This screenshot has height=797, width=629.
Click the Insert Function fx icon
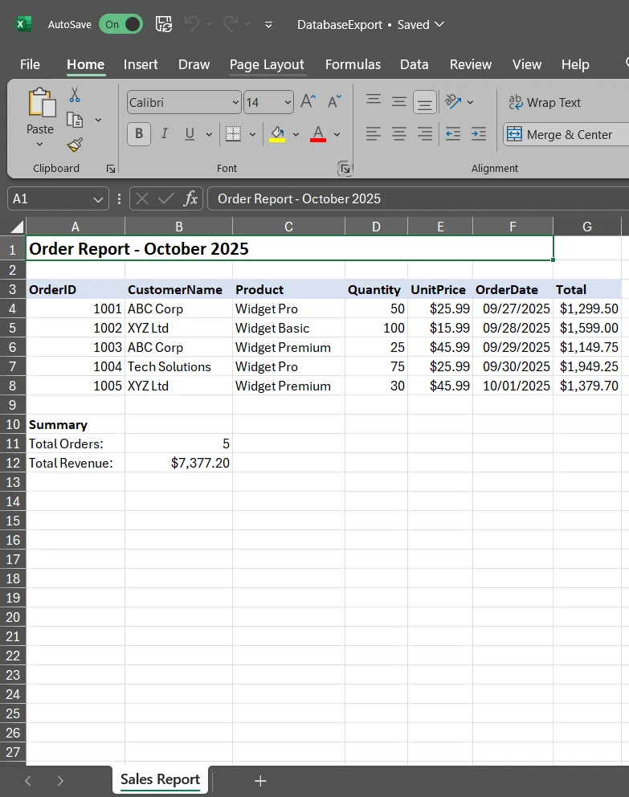pyautogui.click(x=190, y=198)
